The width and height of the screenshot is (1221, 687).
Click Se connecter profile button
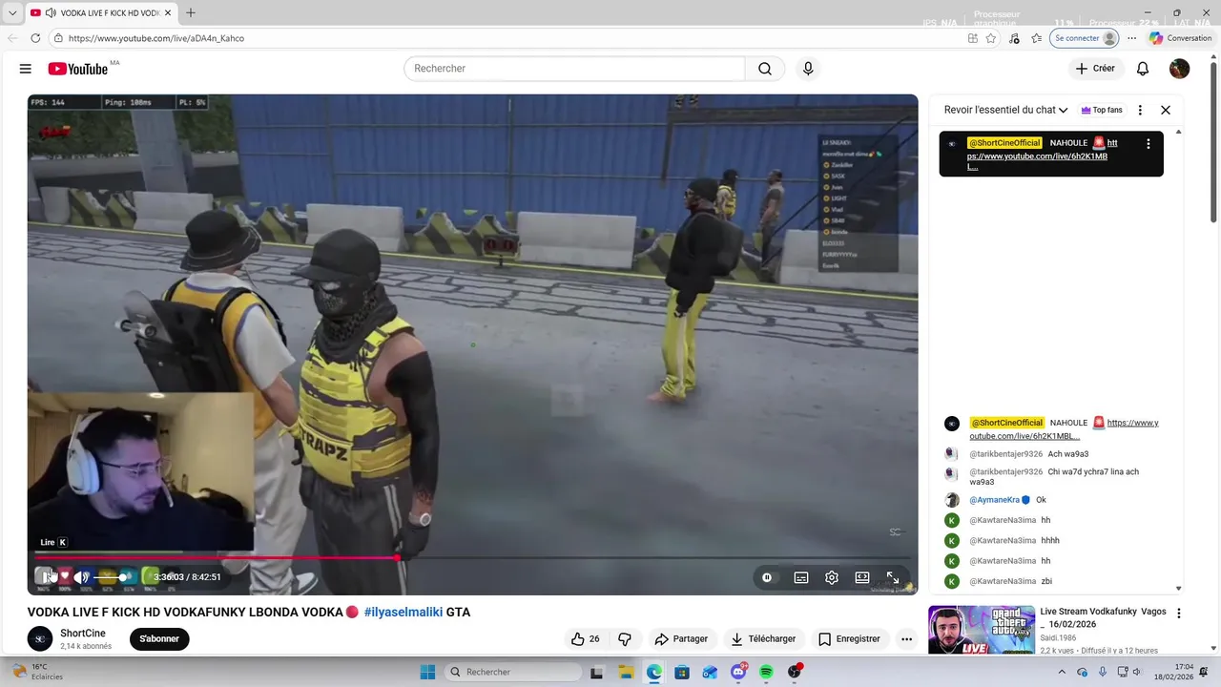(x=1085, y=38)
